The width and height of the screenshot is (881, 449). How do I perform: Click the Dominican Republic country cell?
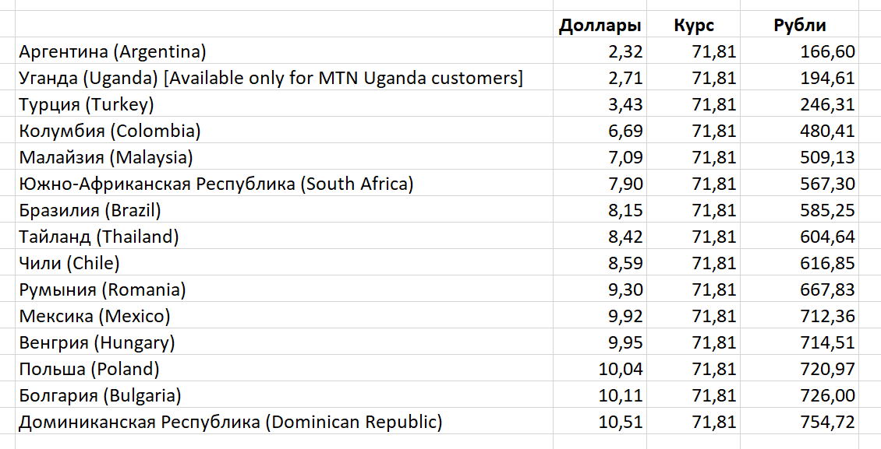point(284,421)
